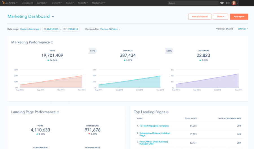Open the Academy graduation cap icon
The width and height of the screenshot is (254, 149).
click(222, 3)
